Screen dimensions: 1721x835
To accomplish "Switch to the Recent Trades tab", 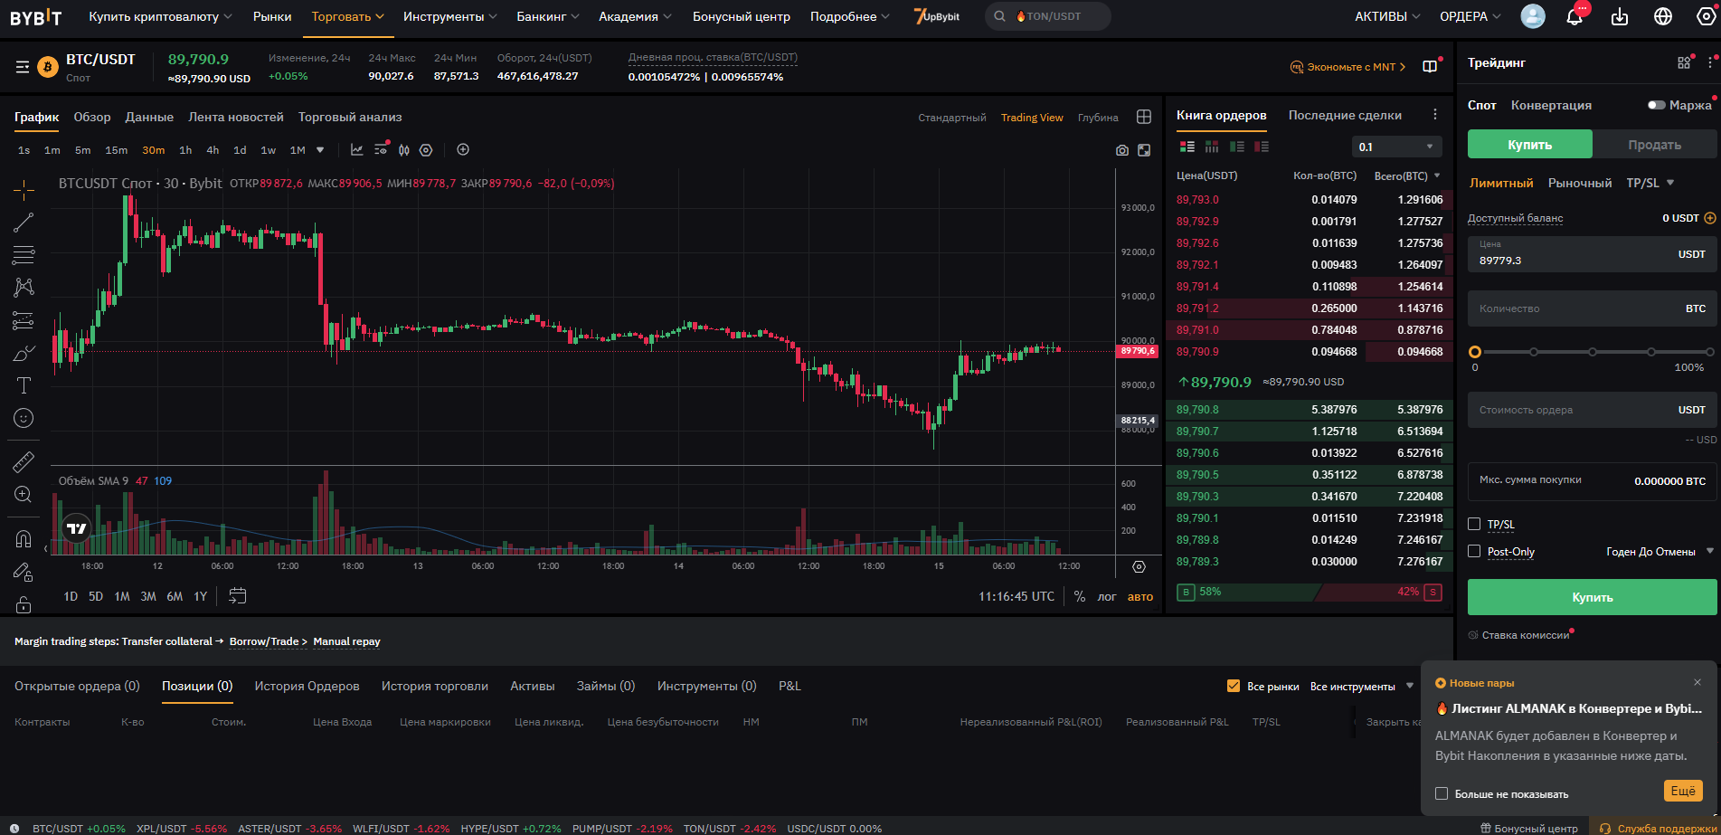I will pyautogui.click(x=1344, y=115).
